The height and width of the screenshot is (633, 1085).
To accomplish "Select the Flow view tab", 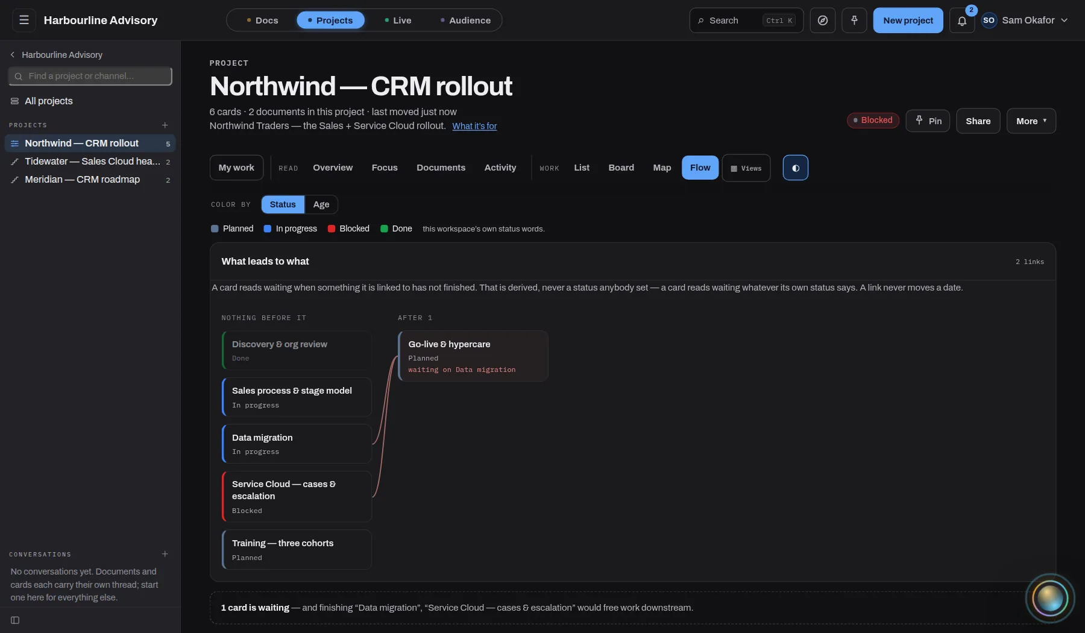I will [700, 168].
